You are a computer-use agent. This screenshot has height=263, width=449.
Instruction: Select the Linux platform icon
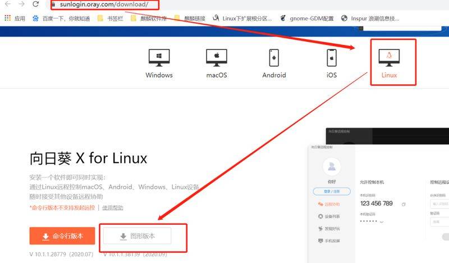[389, 57]
